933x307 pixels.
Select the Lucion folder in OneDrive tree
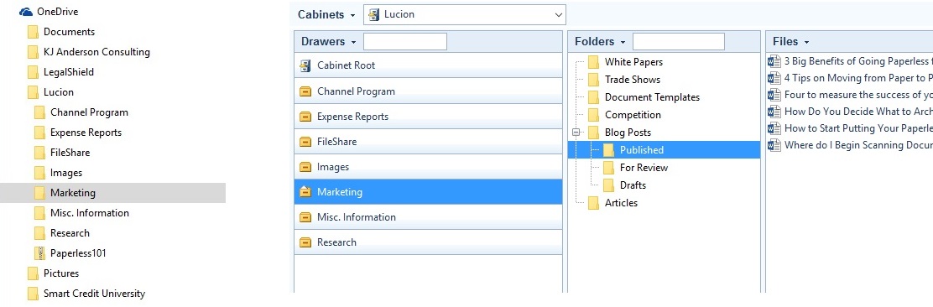pyautogui.click(x=59, y=92)
